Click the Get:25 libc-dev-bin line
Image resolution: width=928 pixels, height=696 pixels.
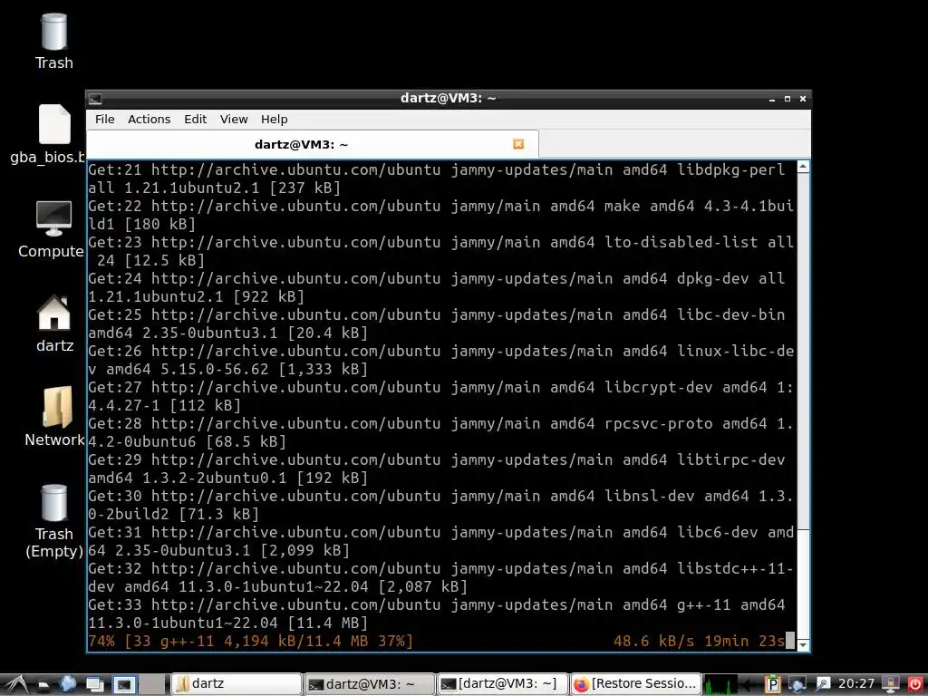click(437, 324)
